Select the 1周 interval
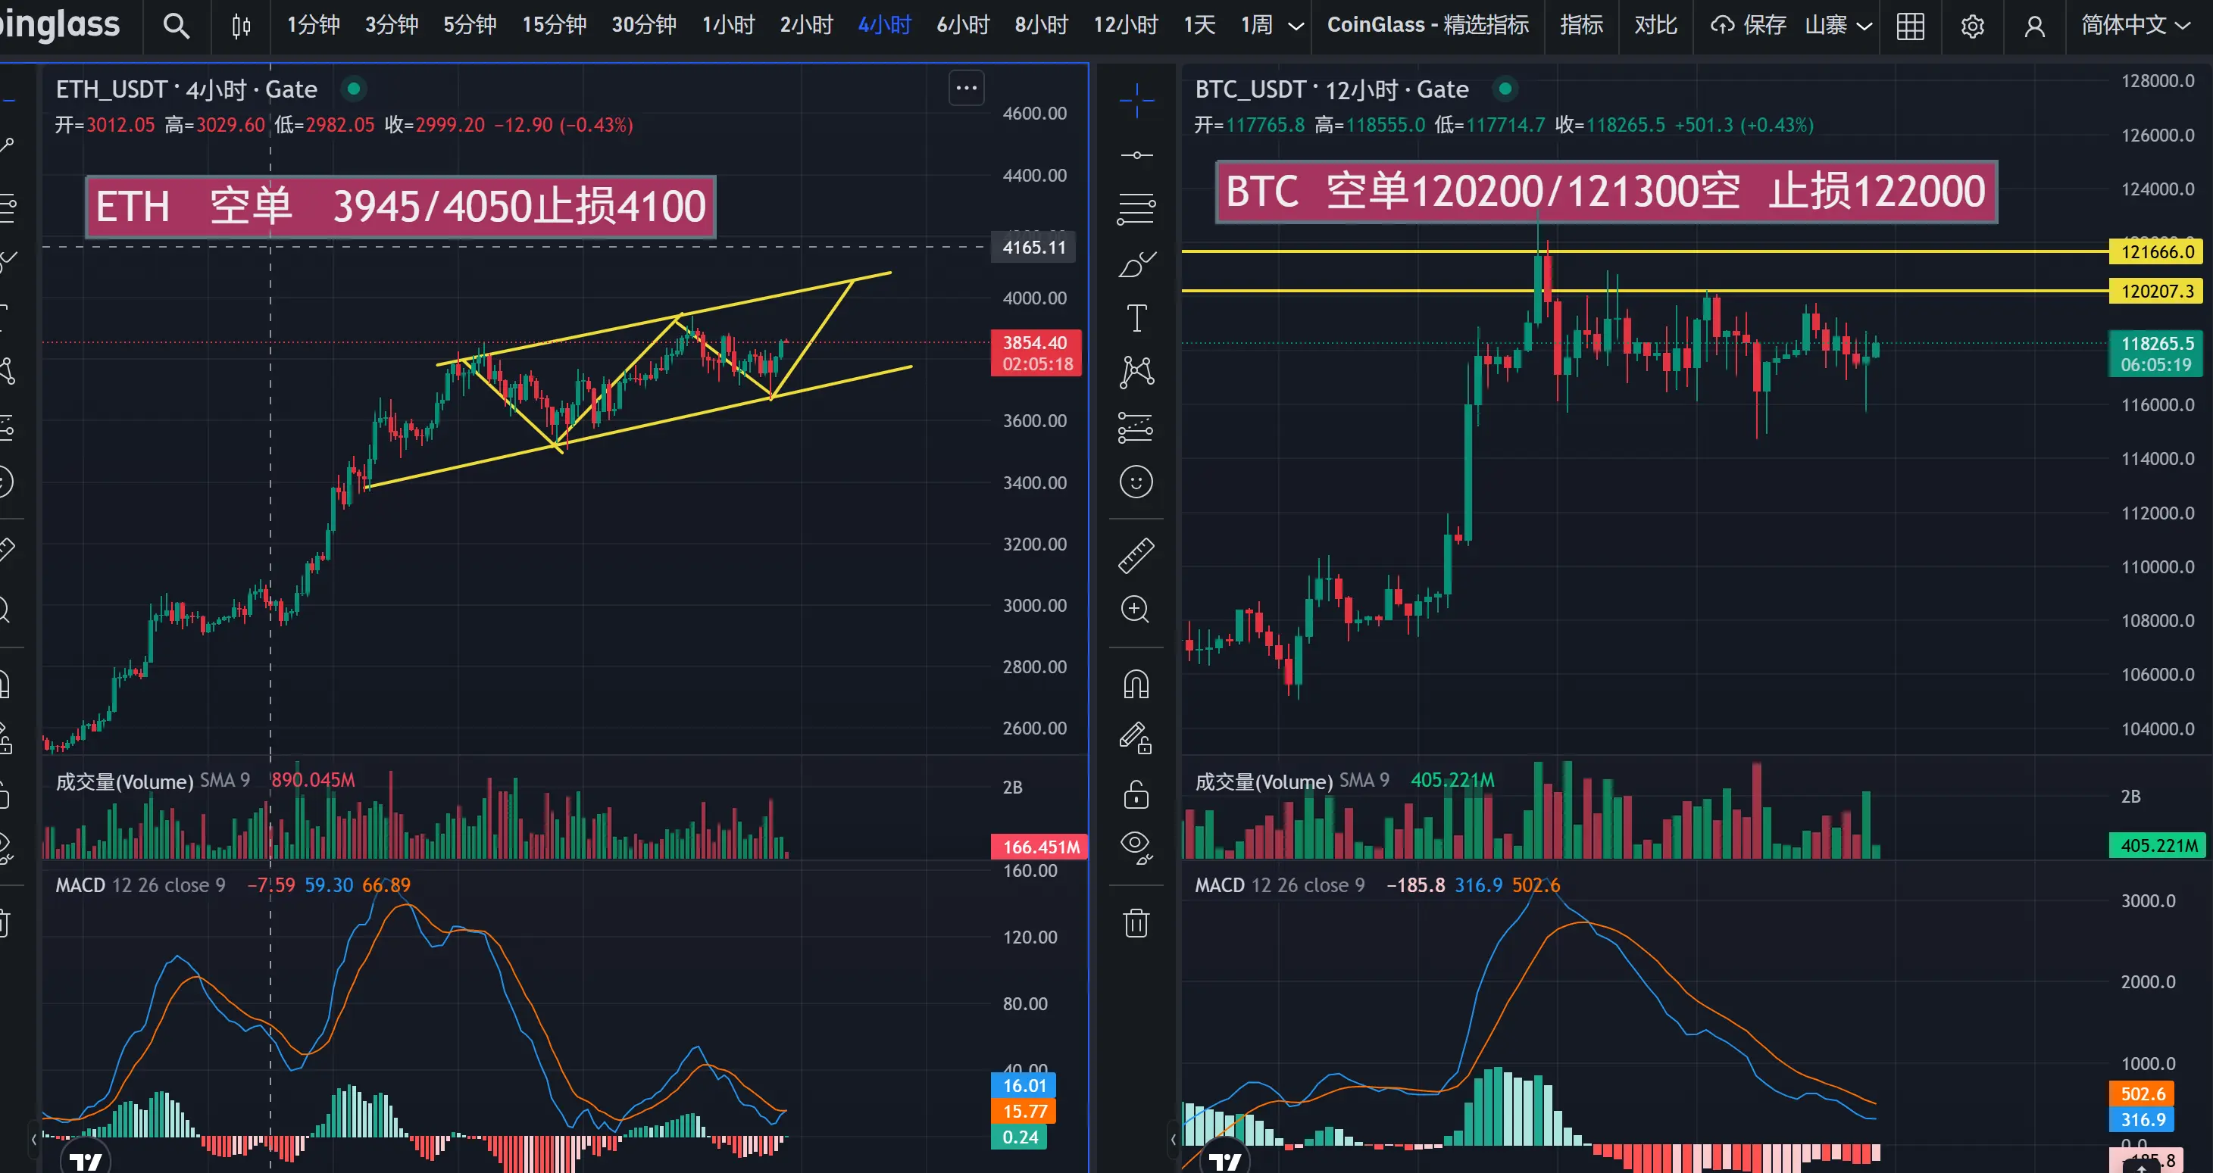 [1257, 25]
